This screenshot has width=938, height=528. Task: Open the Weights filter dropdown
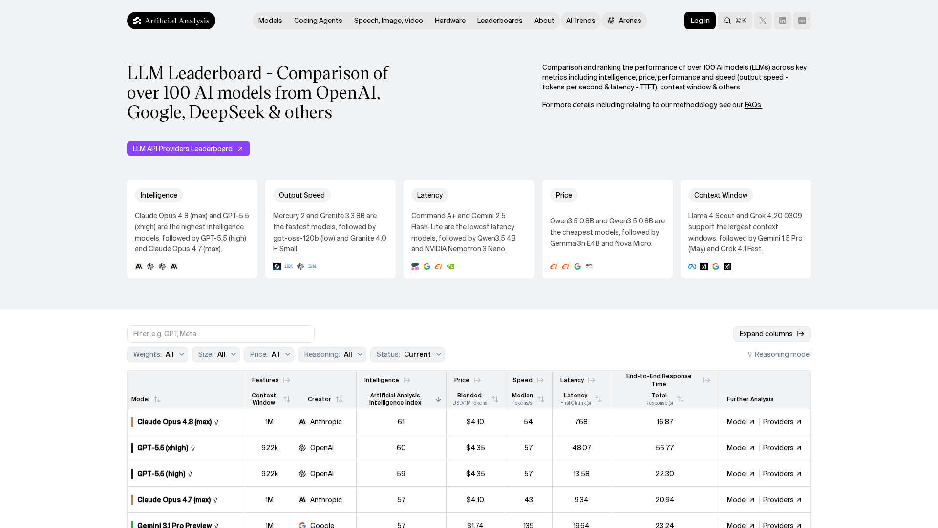(157, 354)
